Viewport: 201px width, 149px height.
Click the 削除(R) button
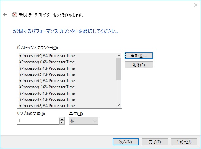pyautogui.click(x=139, y=65)
